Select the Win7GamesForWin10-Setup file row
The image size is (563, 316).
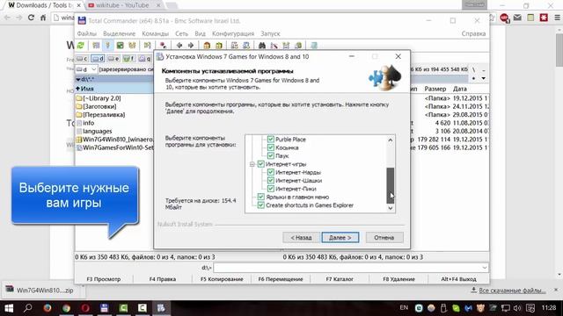click(114, 147)
